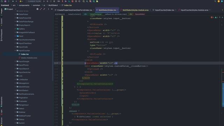This screenshot has width=224, height=126.
Task: Select the MonthPicker folder
Action: (x=24, y=87)
